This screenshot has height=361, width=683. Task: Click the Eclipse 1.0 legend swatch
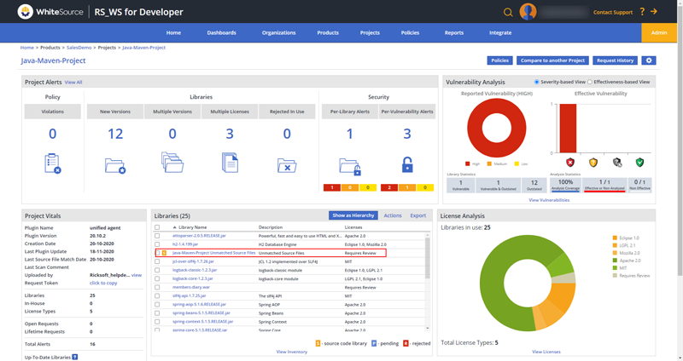[x=615, y=238]
